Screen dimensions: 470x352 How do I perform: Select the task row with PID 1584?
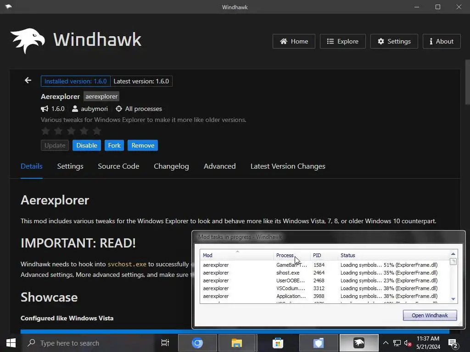coord(325,265)
